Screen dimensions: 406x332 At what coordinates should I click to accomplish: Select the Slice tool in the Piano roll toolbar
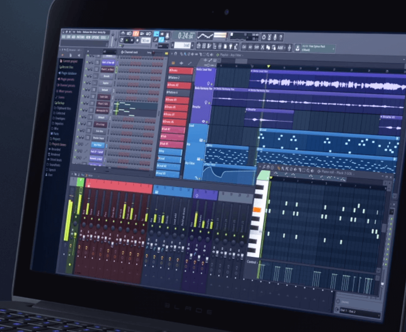pyautogui.click(x=300, y=169)
